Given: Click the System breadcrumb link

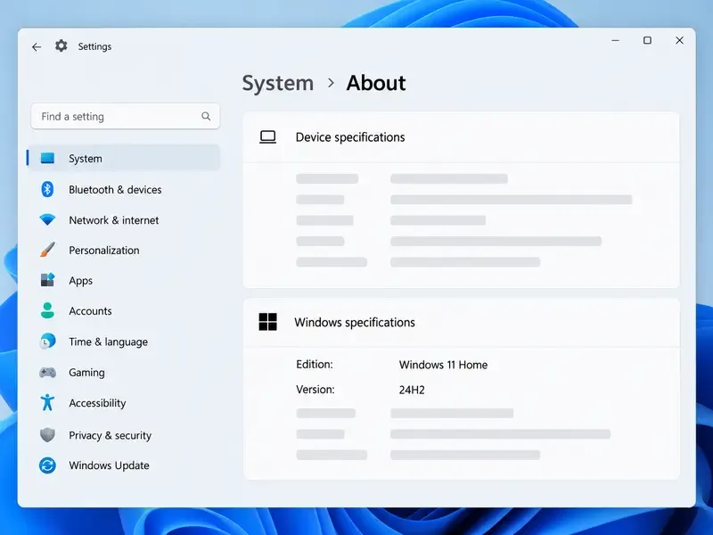Looking at the screenshot, I should [x=278, y=83].
